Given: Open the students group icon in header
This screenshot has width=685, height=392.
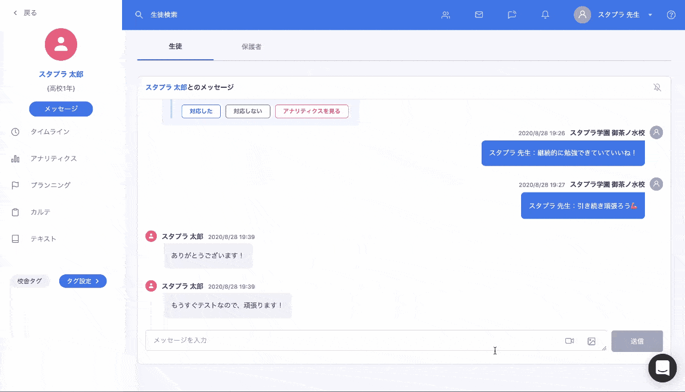Looking at the screenshot, I should [446, 15].
